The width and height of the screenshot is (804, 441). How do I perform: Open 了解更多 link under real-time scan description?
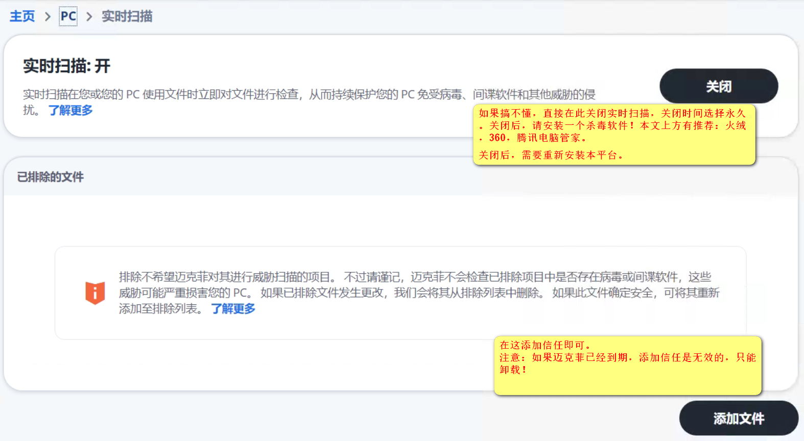tap(70, 110)
